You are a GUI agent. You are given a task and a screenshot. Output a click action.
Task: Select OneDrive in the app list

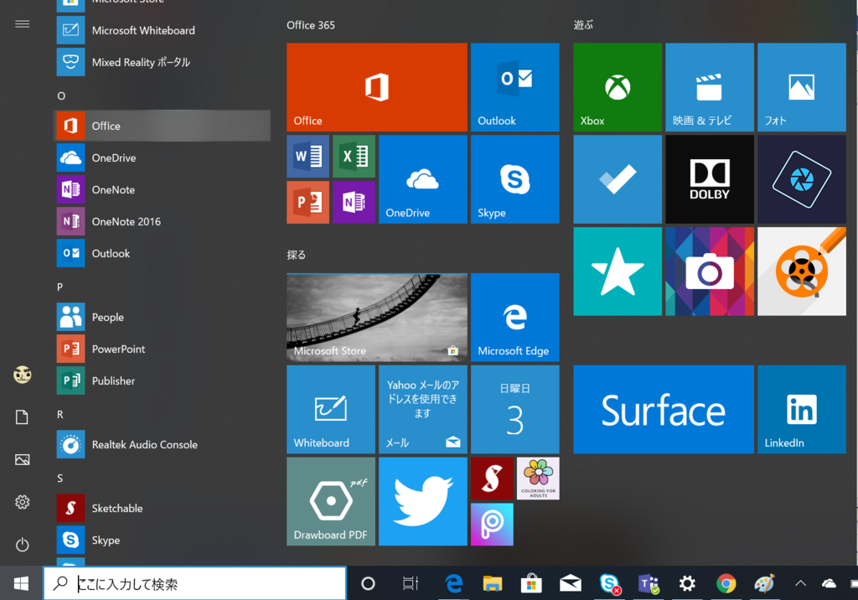pos(163,158)
